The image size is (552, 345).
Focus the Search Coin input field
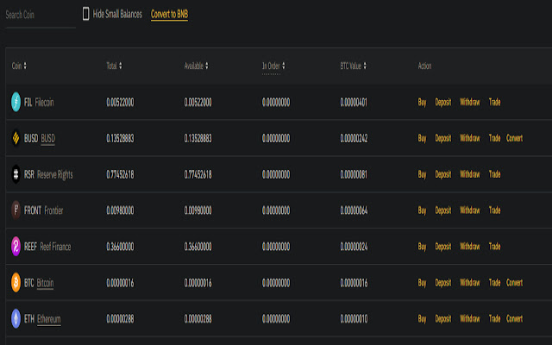click(x=41, y=16)
